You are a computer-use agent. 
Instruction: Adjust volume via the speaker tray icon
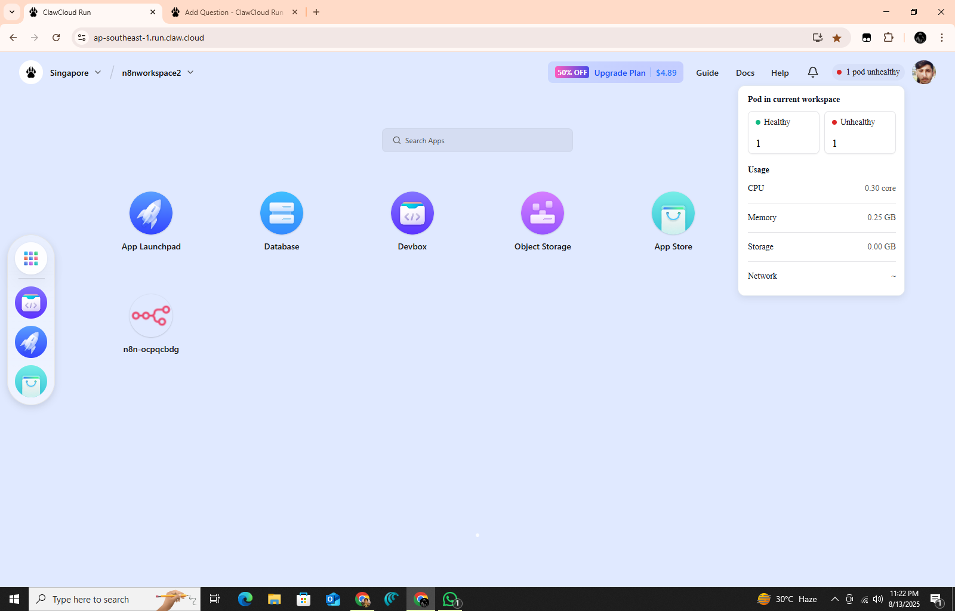point(878,599)
